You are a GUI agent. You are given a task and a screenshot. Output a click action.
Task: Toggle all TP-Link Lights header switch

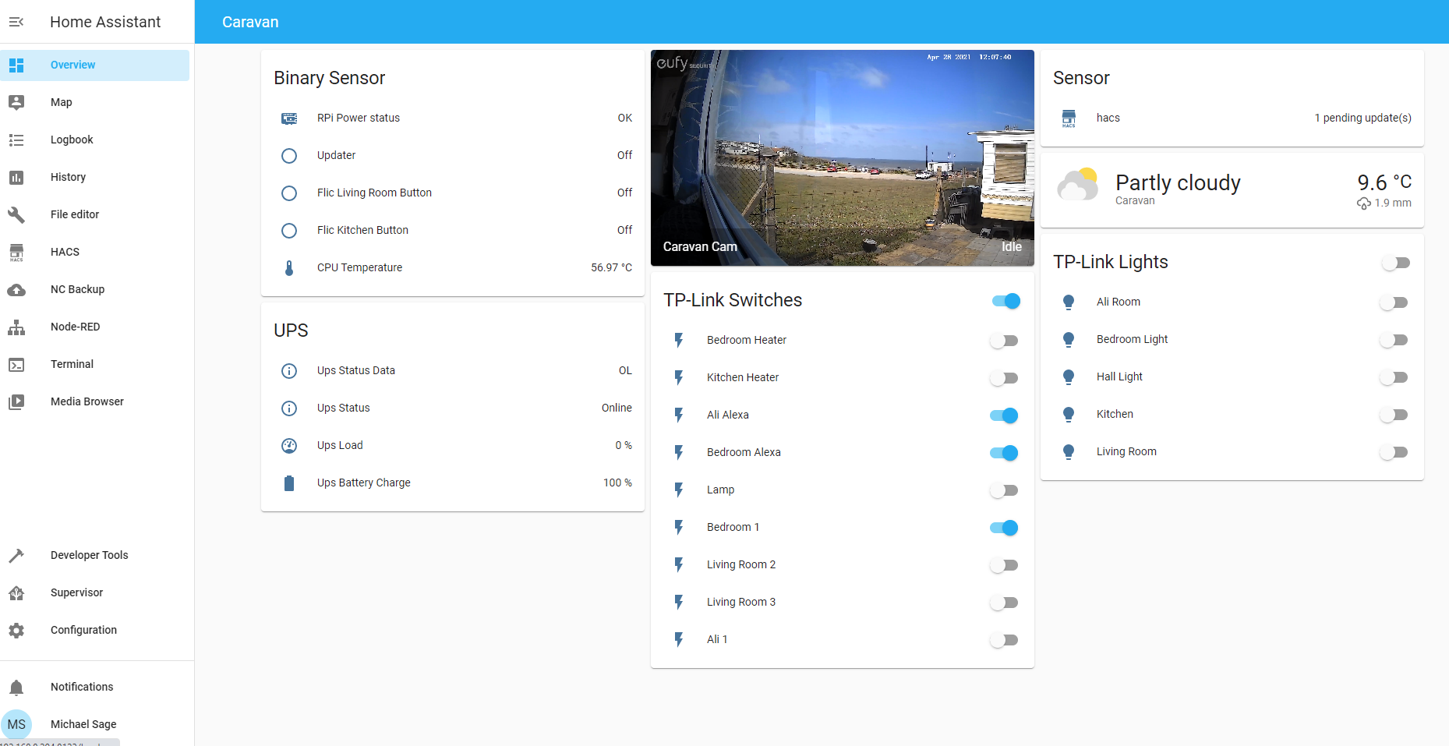click(x=1395, y=263)
